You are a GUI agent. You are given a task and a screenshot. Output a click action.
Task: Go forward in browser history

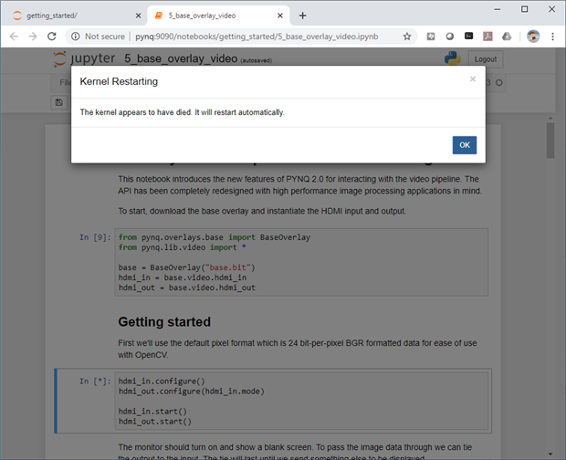(x=33, y=37)
